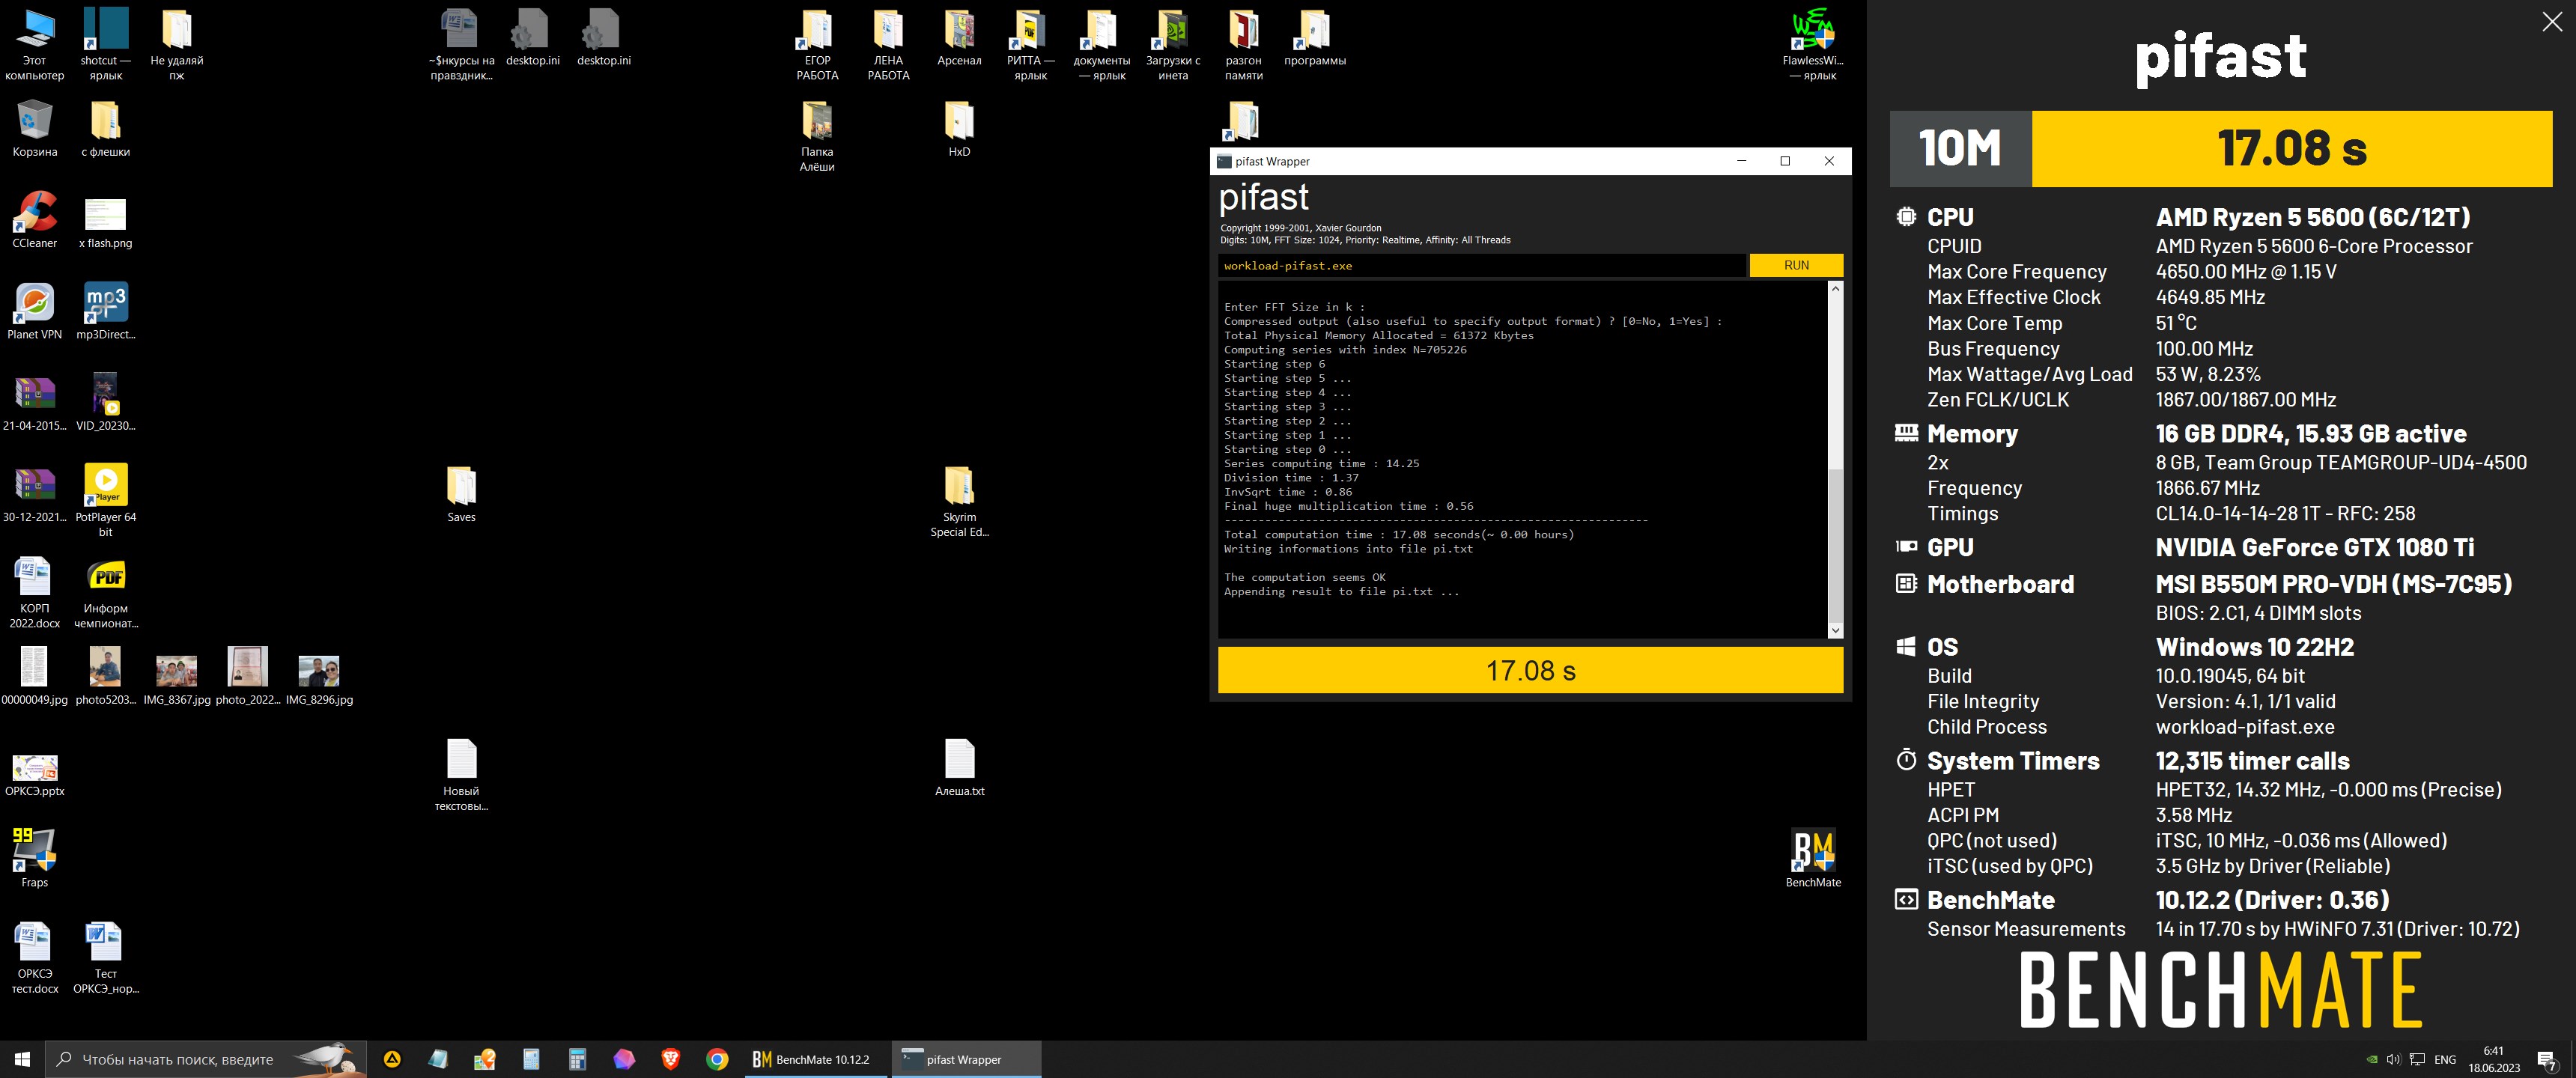2576x1078 pixels.
Task: Switch to BenchMate 10.12.2 taskbar button
Action: pos(816,1059)
